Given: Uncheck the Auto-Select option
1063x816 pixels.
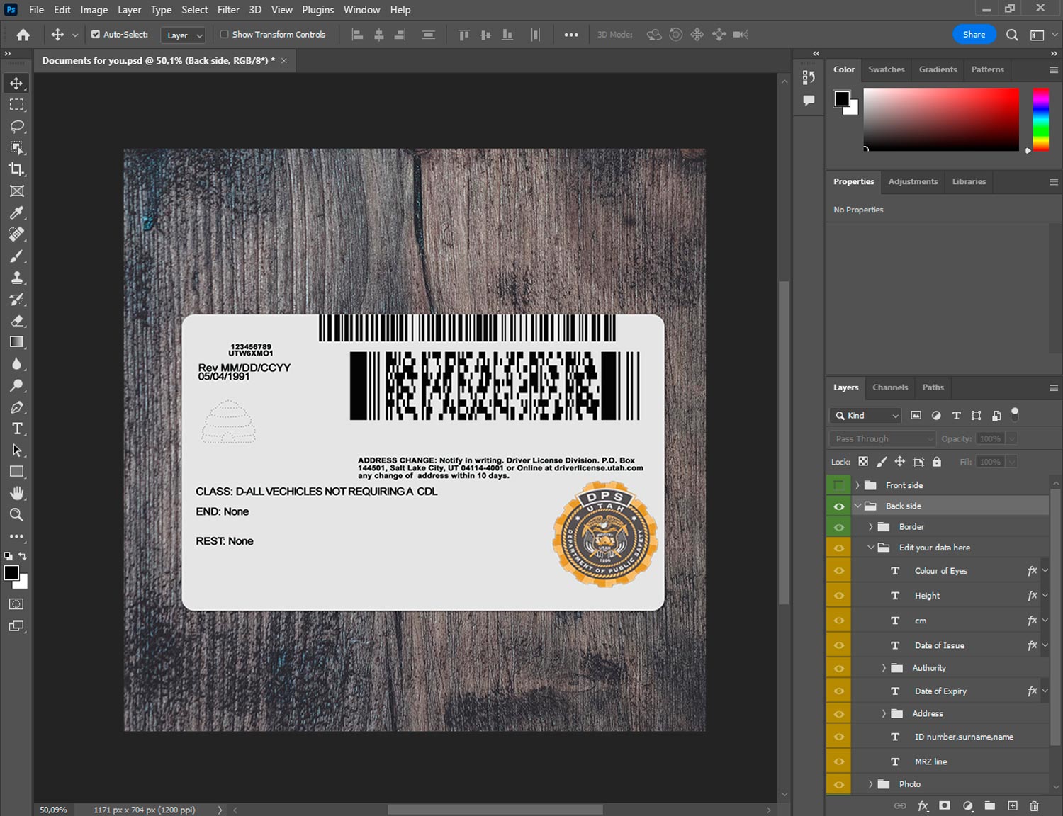Looking at the screenshot, I should click(96, 34).
